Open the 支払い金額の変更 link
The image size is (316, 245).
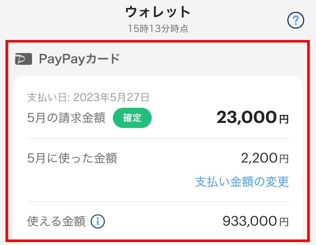(x=242, y=182)
